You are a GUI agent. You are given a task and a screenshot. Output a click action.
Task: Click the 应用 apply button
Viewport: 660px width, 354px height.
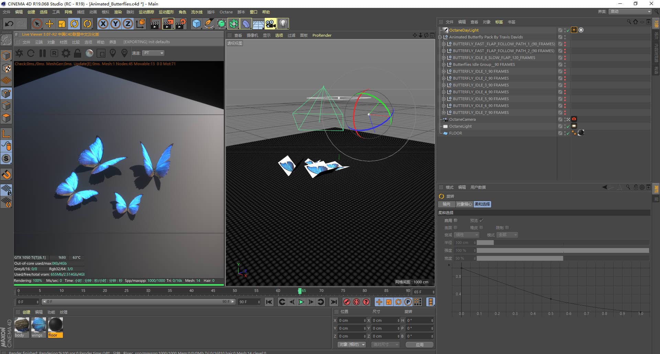tap(419, 345)
